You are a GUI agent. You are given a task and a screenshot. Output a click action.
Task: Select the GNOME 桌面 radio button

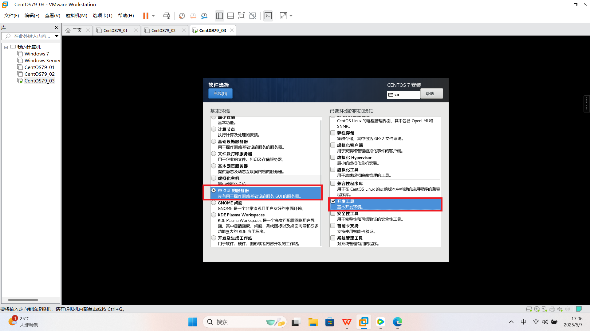(x=214, y=203)
